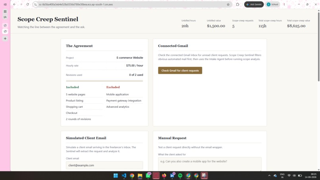Open the ENG IN language switcher
320x180 pixels.
tap(282, 176)
